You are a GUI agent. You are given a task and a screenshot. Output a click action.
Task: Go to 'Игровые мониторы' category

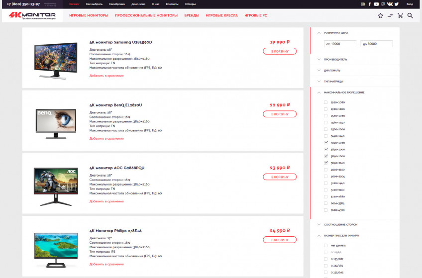tap(89, 15)
